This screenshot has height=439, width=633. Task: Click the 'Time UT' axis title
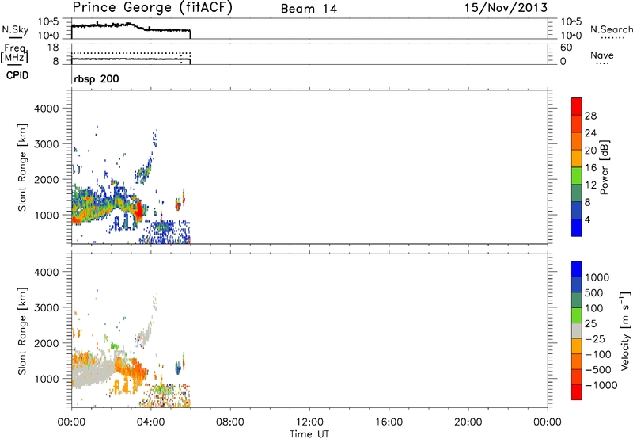(309, 433)
